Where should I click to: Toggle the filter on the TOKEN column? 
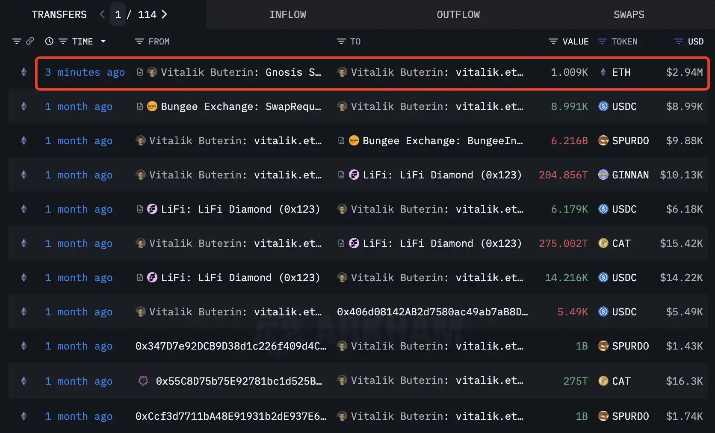602,41
